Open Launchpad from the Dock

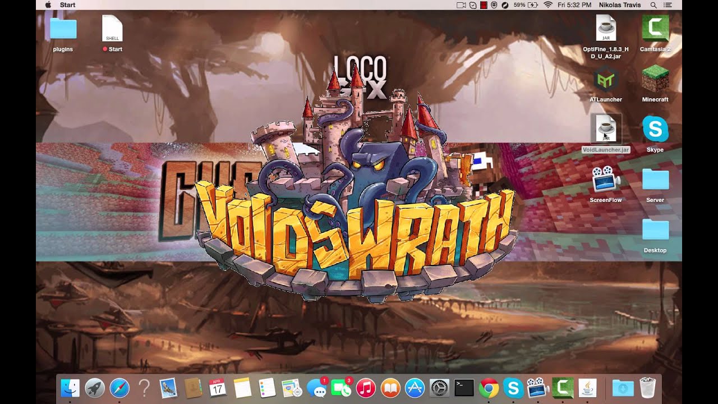tap(95, 388)
